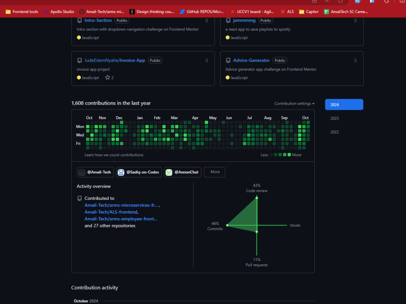Click the repo icon beside Contributed to
Screen dimensions: 406x304
[x=80, y=198]
